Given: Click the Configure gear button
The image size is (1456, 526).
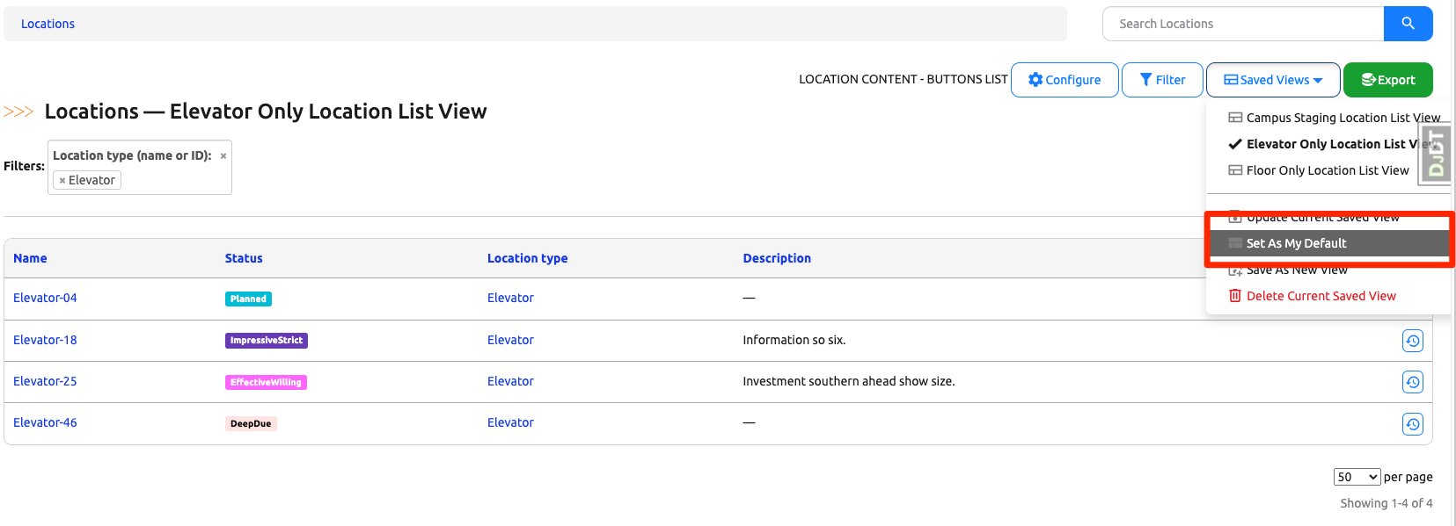Looking at the screenshot, I should pos(1065,80).
